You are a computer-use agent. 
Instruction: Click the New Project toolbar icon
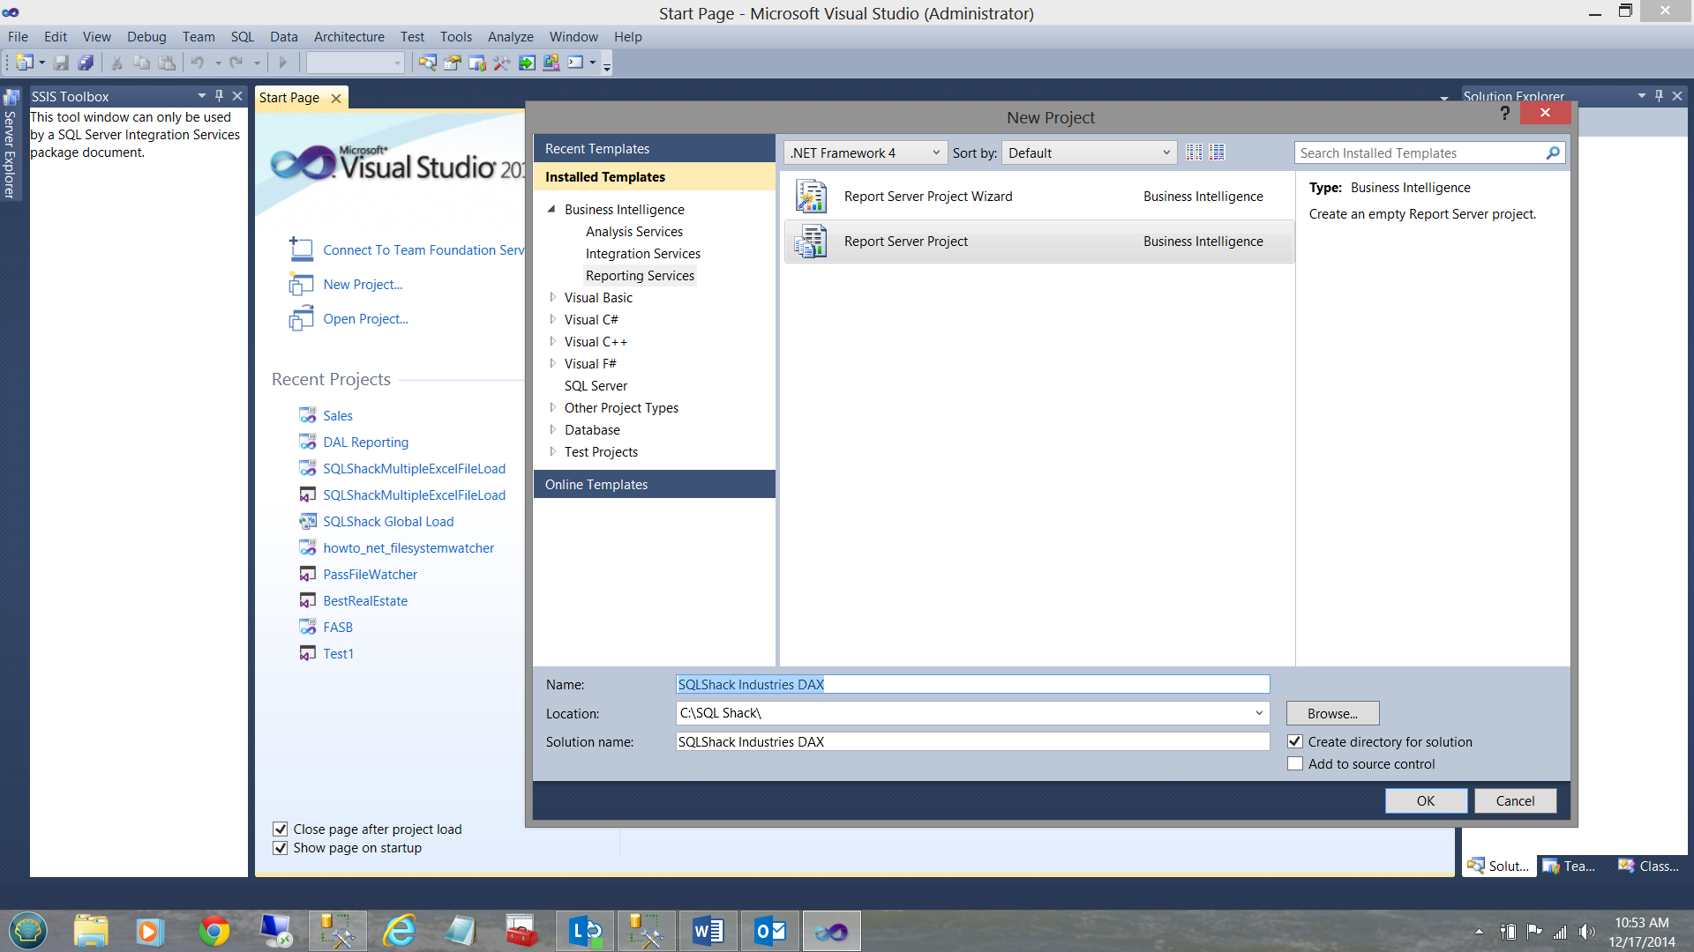(x=24, y=63)
